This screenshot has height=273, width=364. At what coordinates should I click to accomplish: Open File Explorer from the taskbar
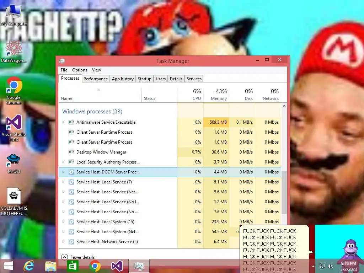pyautogui.click(x=50, y=266)
